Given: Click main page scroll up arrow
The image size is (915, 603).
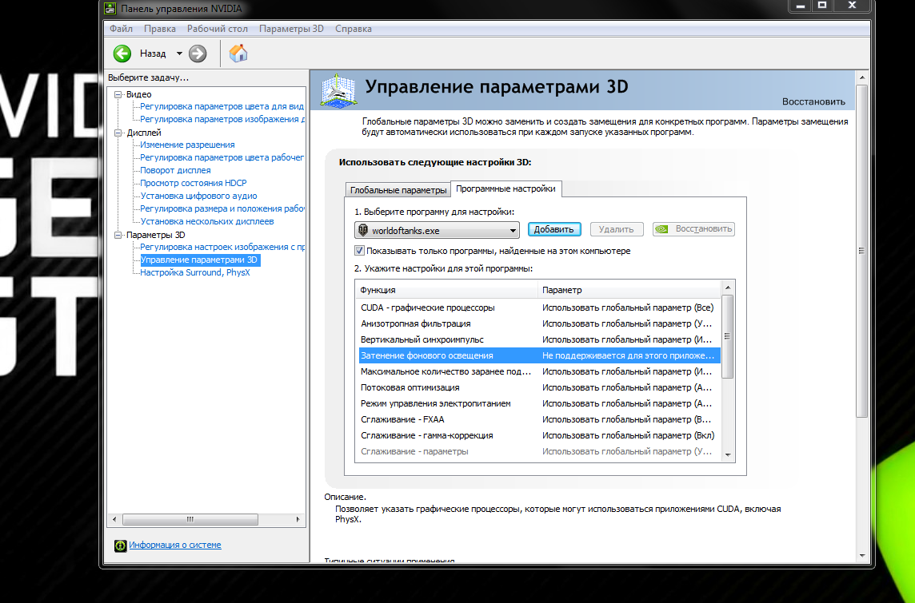Looking at the screenshot, I should click(862, 77).
